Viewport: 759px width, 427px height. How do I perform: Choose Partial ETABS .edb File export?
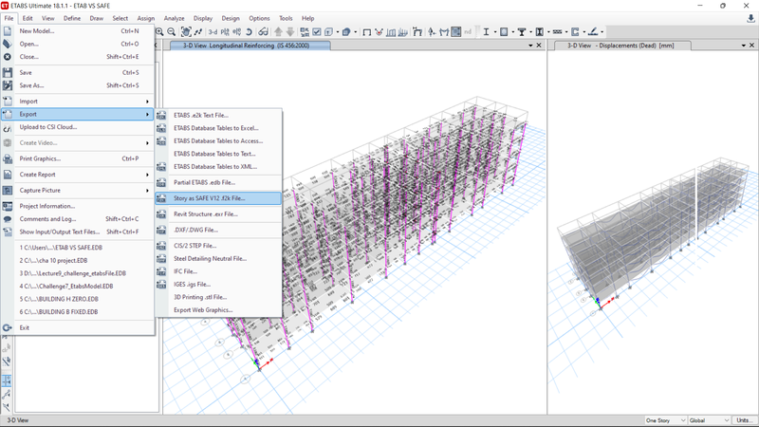[218, 182]
